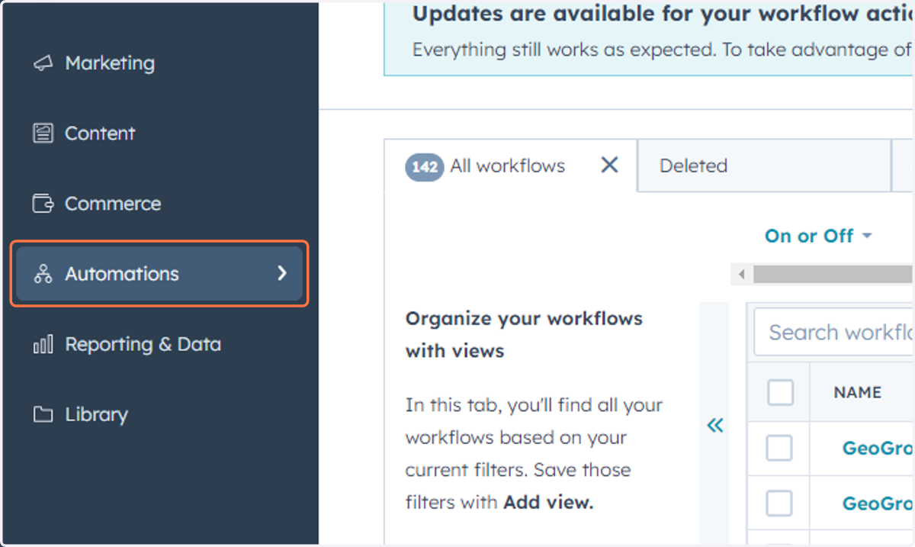The image size is (915, 547).
Task: Click the Commerce wallet icon
Action: point(43,204)
